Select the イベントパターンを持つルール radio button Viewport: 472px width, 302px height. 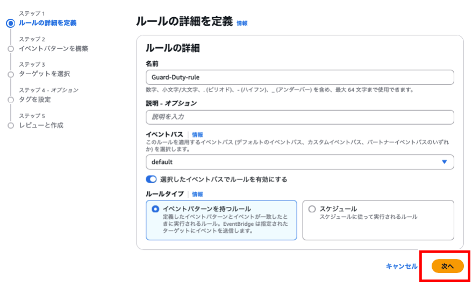click(155, 209)
